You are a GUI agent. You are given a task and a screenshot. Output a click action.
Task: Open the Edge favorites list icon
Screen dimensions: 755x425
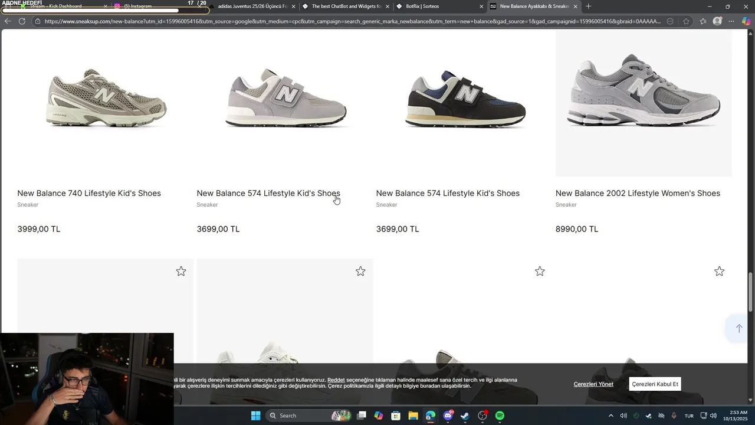tap(703, 21)
